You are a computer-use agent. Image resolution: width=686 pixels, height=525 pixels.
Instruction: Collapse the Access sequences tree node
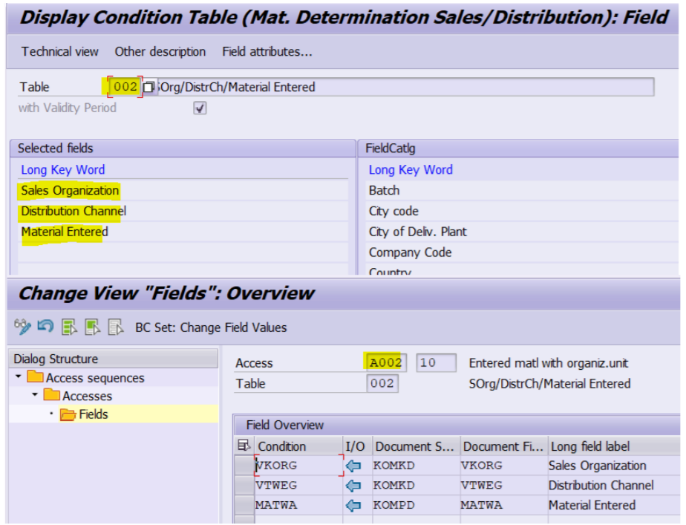click(x=18, y=377)
